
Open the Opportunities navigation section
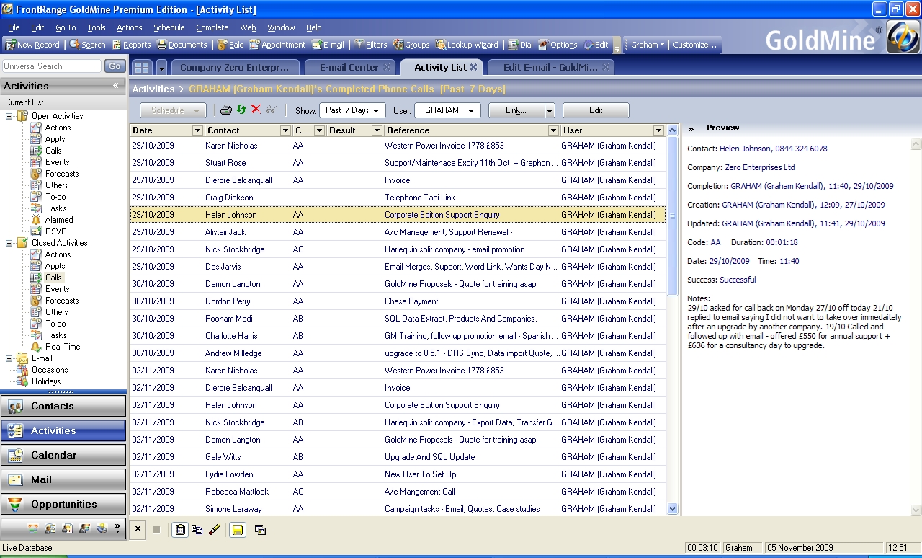click(x=63, y=504)
